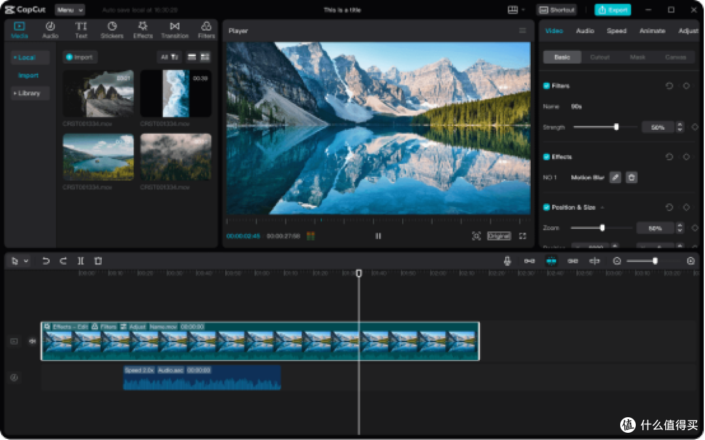
Task: Select the split clip tool in timeline toolbar
Action: [x=80, y=261]
